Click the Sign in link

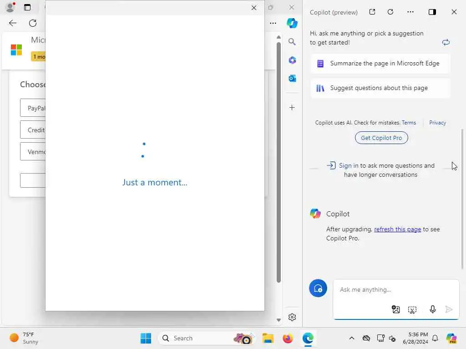pos(349,165)
